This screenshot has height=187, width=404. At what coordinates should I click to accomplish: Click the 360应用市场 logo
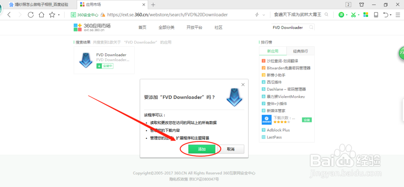click(92, 27)
